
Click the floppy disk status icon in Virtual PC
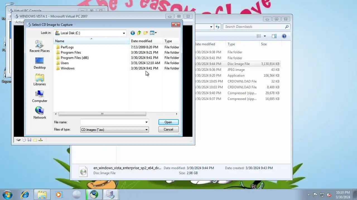pos(30,140)
